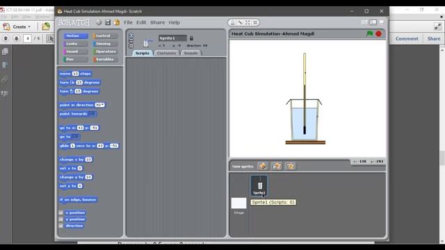Click the language globe icon in Scratch

pyautogui.click(x=99, y=22)
